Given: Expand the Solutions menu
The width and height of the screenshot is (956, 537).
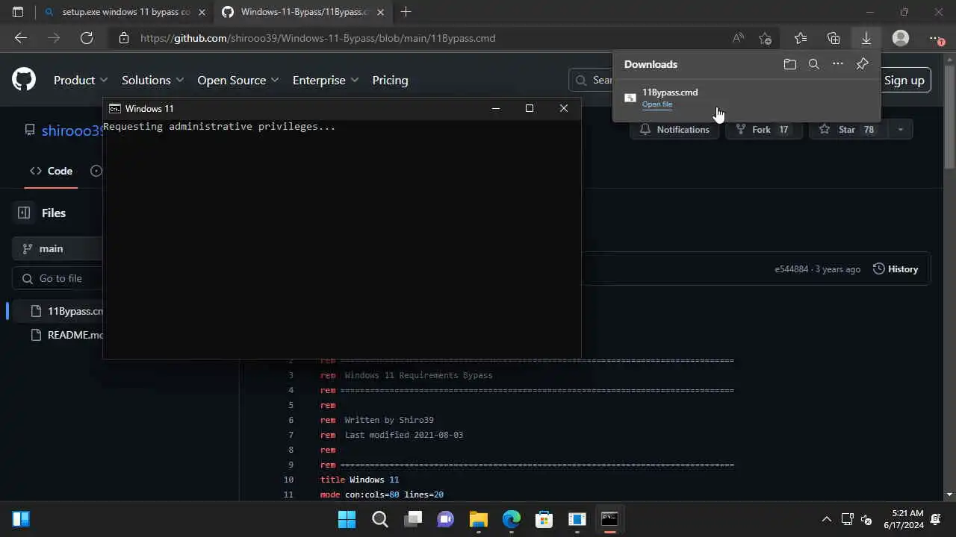Looking at the screenshot, I should point(154,80).
